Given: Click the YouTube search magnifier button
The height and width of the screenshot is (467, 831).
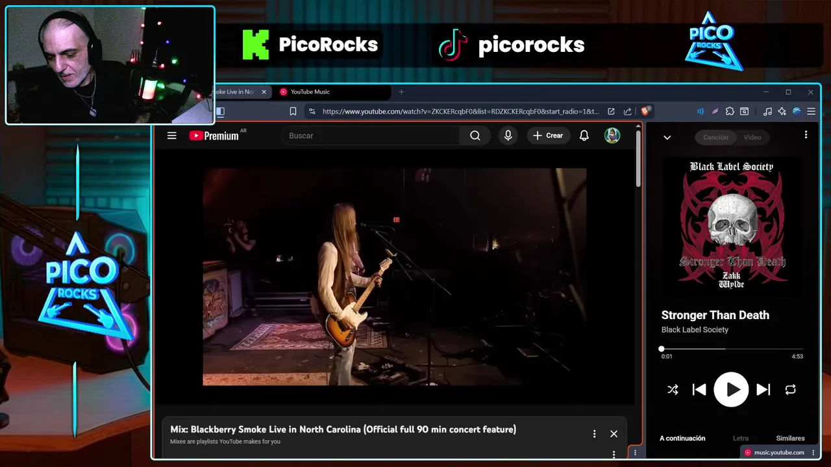Looking at the screenshot, I should (475, 136).
